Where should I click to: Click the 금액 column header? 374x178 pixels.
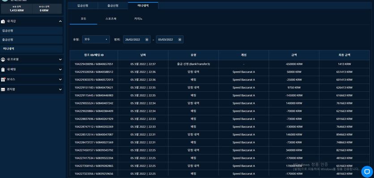[x=294, y=55]
